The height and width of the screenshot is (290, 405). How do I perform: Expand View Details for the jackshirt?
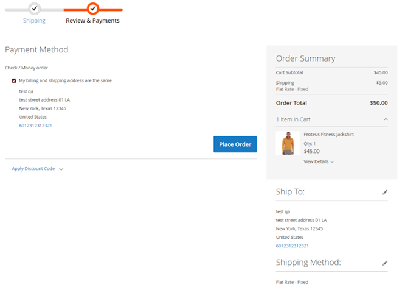click(319, 161)
